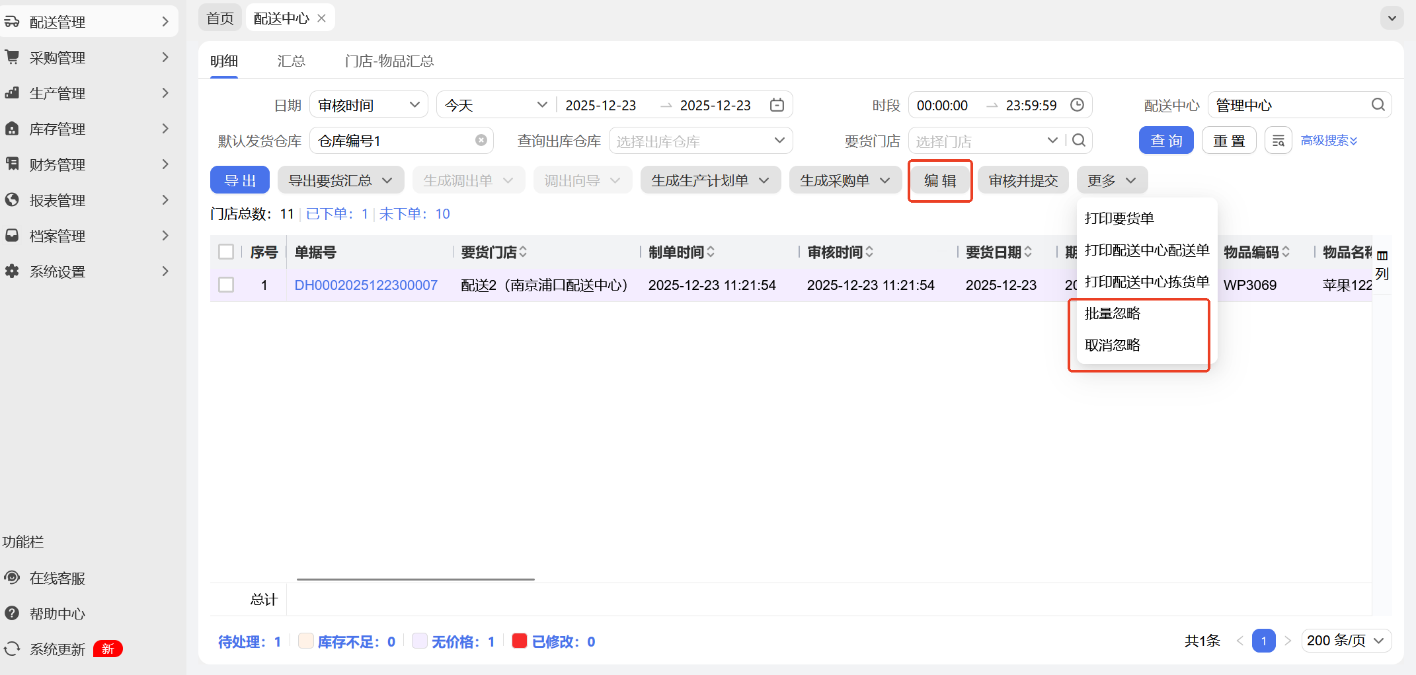
Task: Switch to the 明细 tab
Action: pos(224,61)
